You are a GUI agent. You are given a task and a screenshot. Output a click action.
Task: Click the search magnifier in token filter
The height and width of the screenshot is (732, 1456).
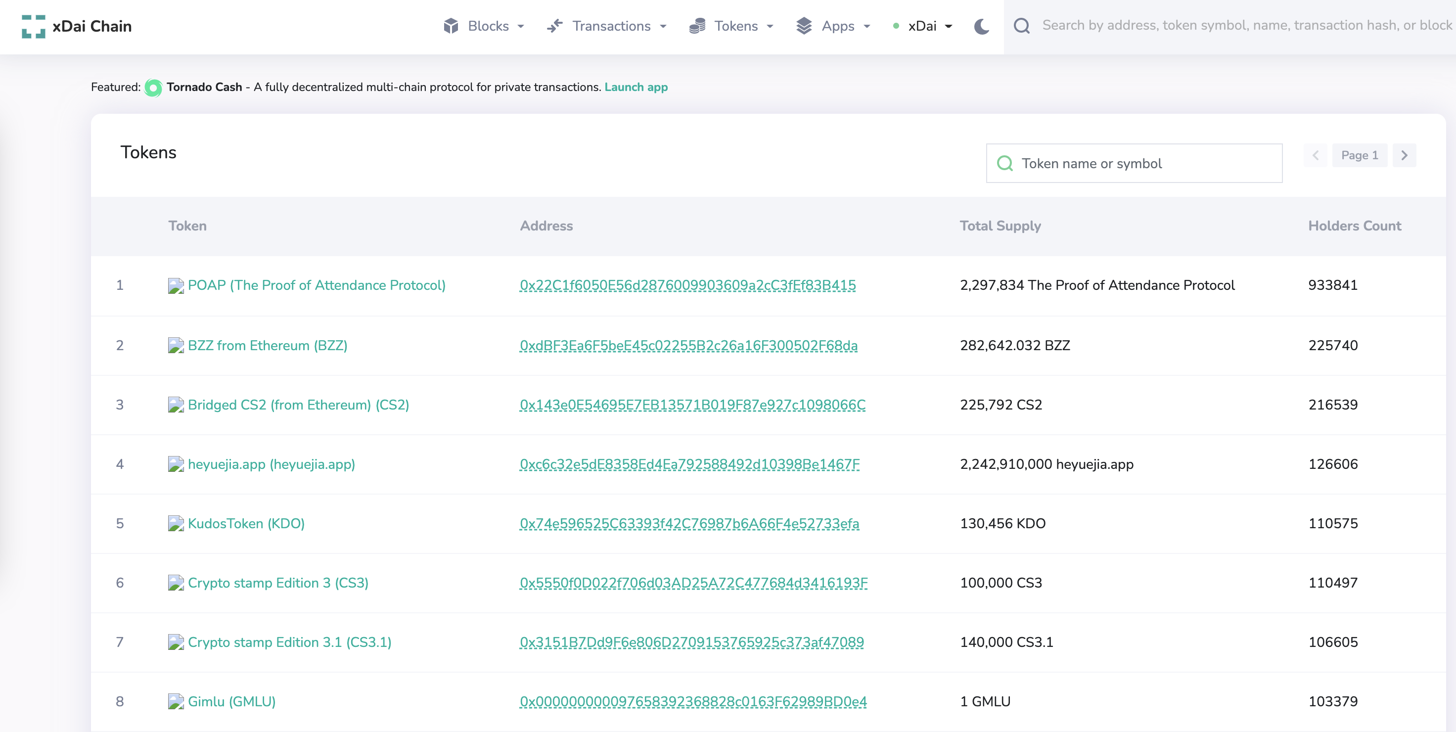click(1005, 163)
